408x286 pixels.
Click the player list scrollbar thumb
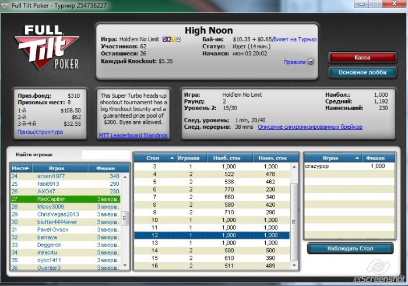point(125,218)
